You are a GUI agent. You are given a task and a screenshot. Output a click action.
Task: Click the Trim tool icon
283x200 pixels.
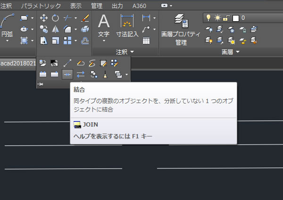click(67, 18)
